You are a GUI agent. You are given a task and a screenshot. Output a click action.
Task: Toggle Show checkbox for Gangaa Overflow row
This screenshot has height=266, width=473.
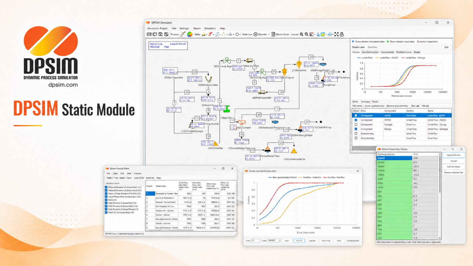(x=356, y=124)
